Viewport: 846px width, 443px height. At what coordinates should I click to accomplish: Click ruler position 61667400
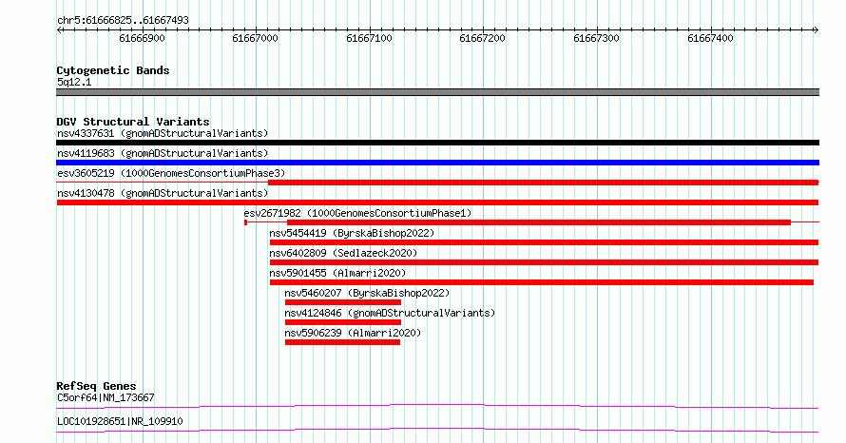point(710,38)
